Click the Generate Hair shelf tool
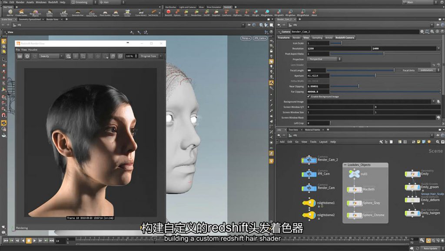Viewport: 445px width, 251px height. coord(77,13)
